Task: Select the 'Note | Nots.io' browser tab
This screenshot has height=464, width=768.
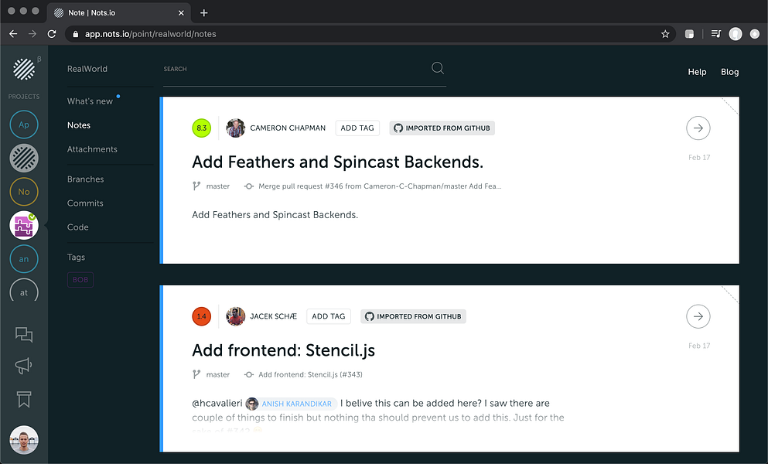Action: (x=119, y=12)
